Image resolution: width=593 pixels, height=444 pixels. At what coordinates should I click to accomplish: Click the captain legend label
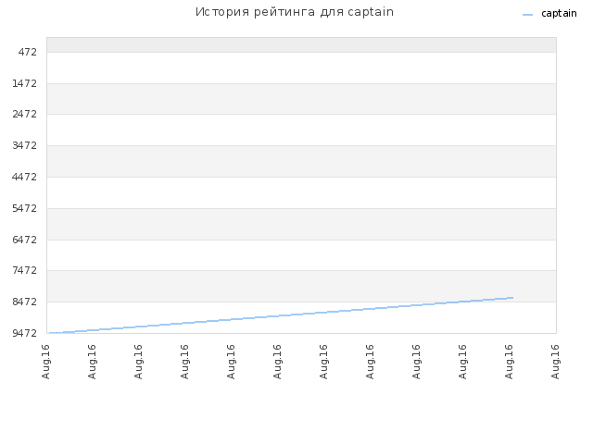pyautogui.click(x=559, y=14)
